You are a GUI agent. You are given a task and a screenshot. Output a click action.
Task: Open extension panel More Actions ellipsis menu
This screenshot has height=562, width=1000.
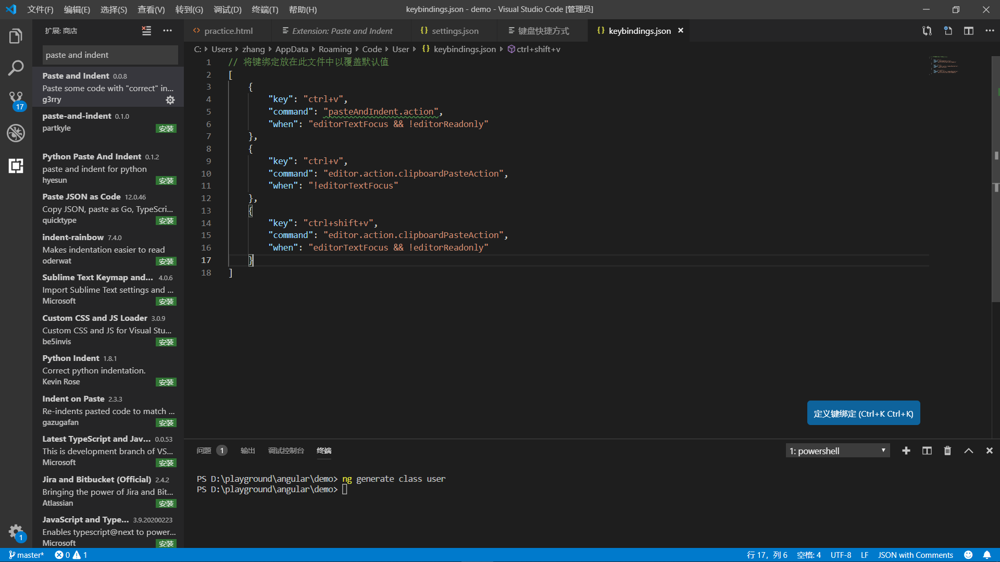(x=167, y=31)
